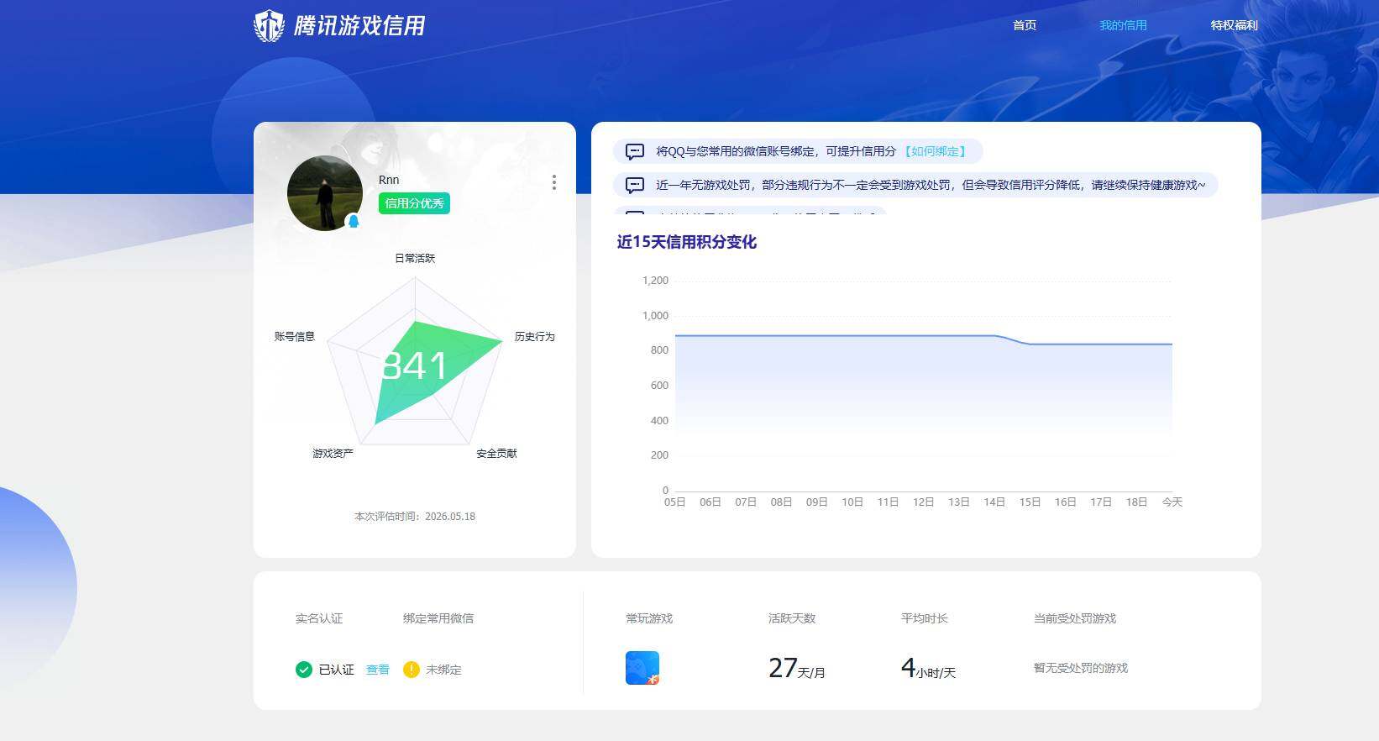Click the 10日 label on chart axis

(852, 502)
